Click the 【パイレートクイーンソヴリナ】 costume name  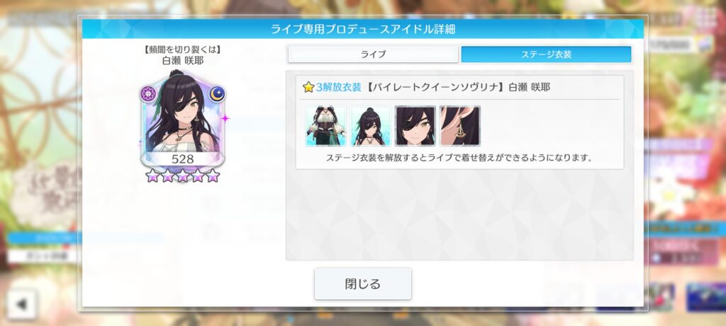(x=435, y=87)
